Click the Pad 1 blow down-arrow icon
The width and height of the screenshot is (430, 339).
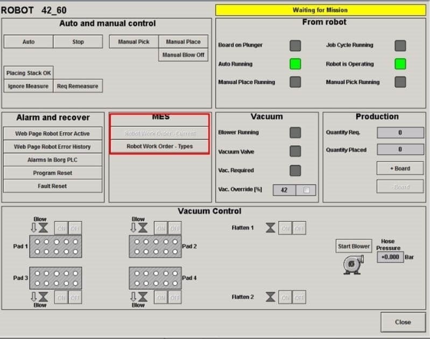(x=34, y=228)
